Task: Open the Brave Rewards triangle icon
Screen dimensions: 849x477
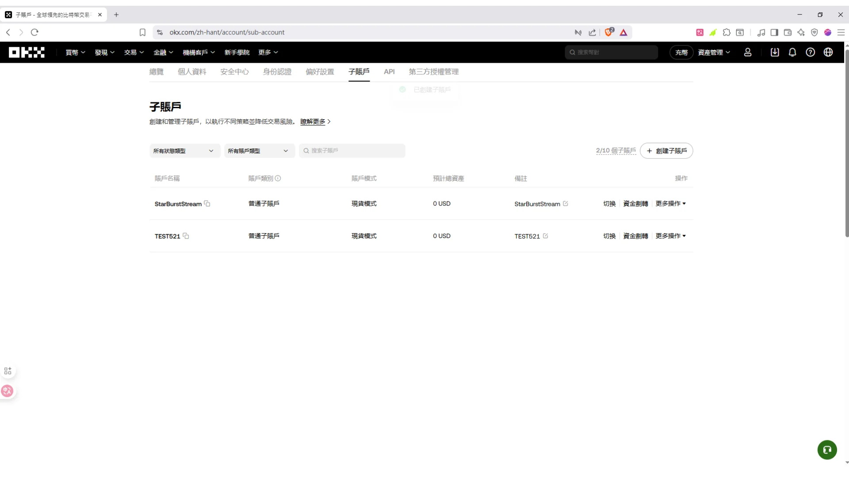Action: tap(623, 32)
